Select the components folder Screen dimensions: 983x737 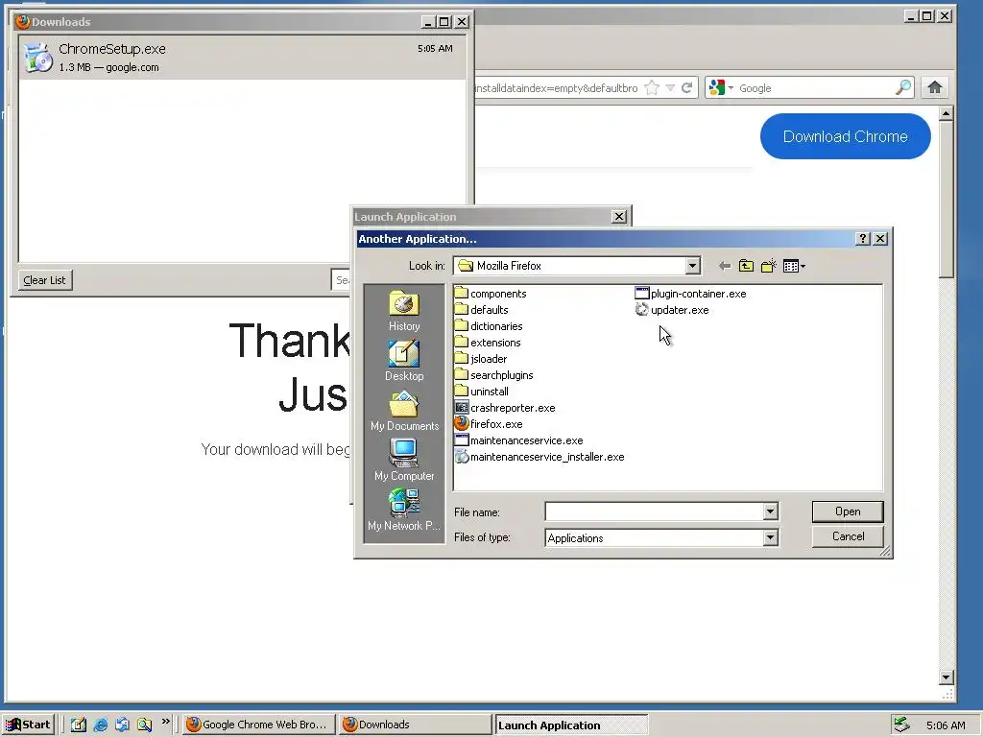click(491, 294)
